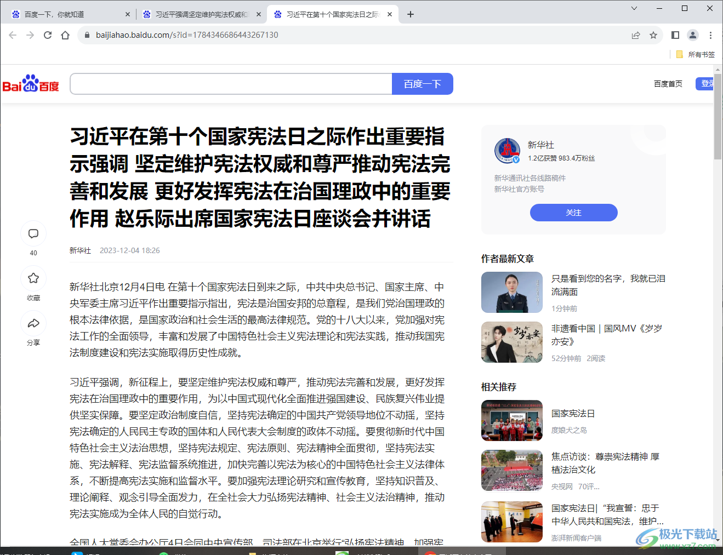723x555 pixels.
Task: Bookmark this page with the star
Action: point(653,35)
